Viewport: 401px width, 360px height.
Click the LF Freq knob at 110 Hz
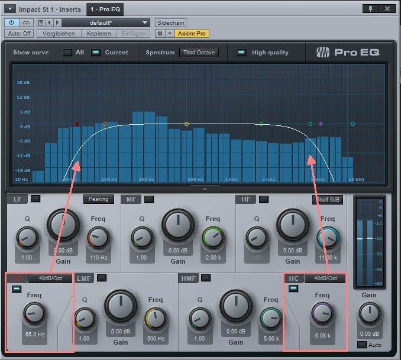point(98,238)
